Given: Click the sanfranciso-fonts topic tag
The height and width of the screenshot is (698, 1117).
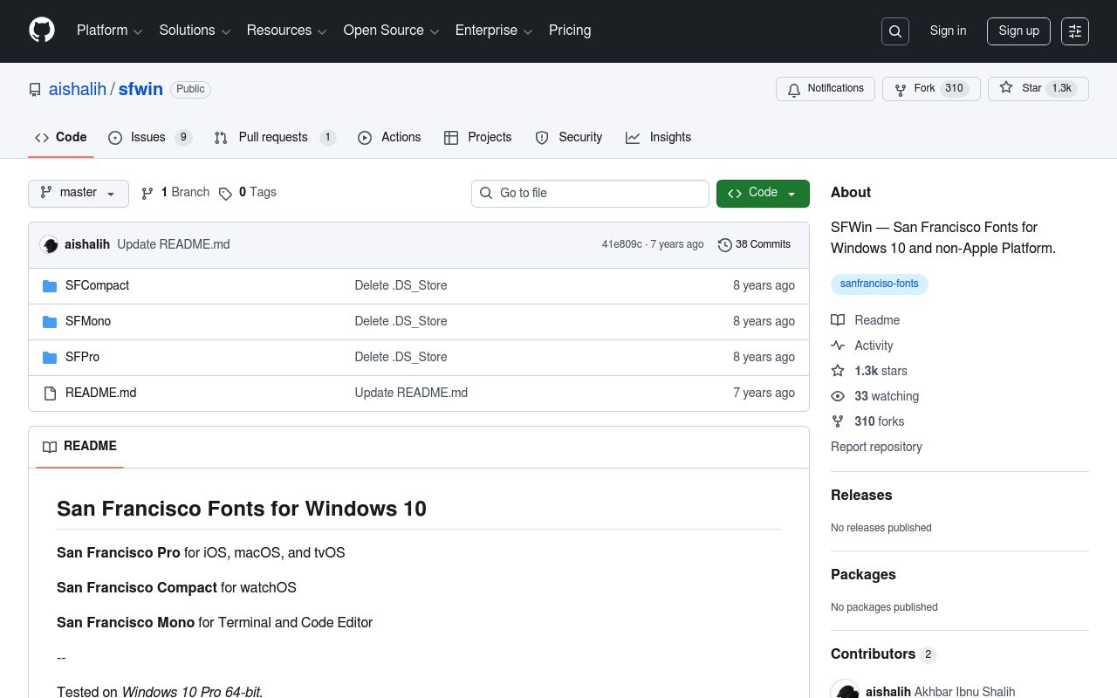Looking at the screenshot, I should [x=879, y=284].
